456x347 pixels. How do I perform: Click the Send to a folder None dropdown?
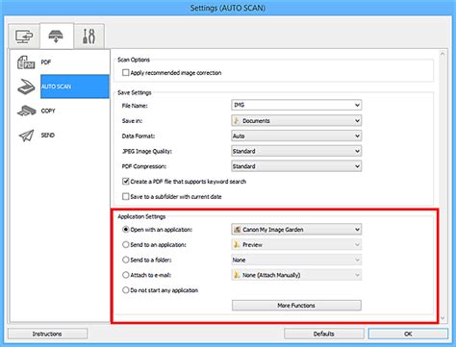tap(296, 260)
